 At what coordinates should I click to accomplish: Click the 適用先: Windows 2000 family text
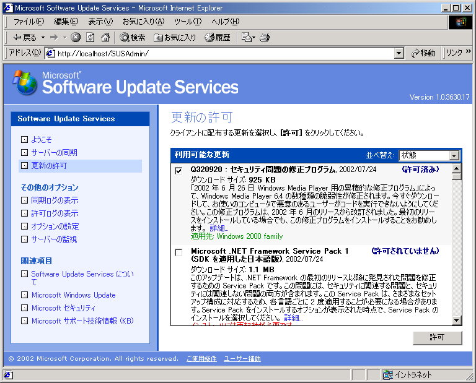click(237, 236)
